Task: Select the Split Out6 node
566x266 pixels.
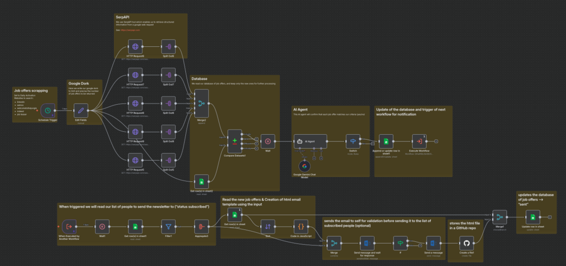Action: point(168,47)
